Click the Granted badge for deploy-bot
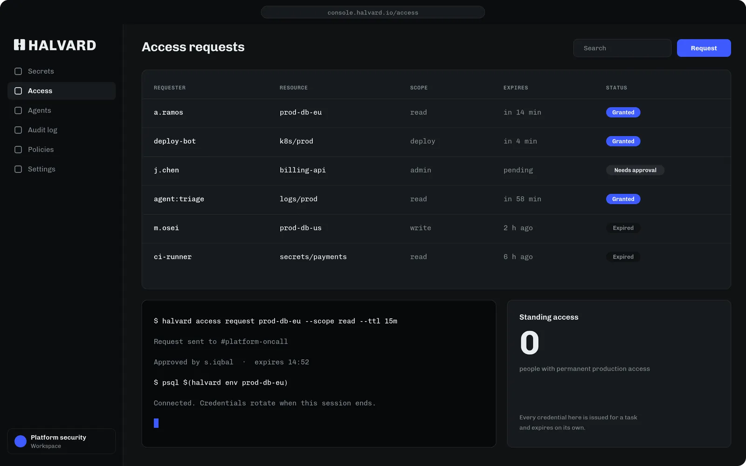This screenshot has width=746, height=466. click(x=623, y=141)
